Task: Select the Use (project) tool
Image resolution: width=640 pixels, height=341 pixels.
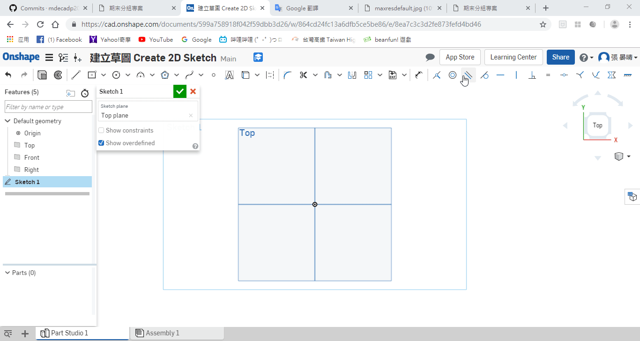Action: tap(245, 75)
